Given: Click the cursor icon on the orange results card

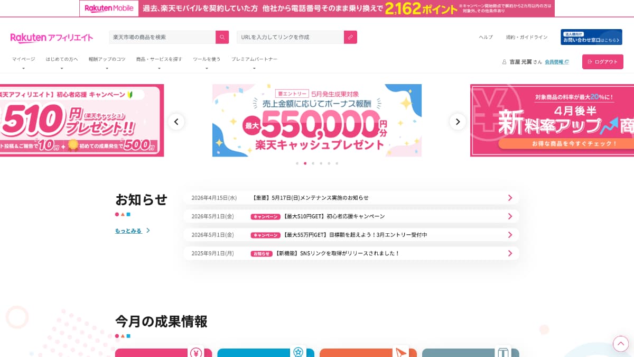Looking at the screenshot, I should [x=400, y=352].
